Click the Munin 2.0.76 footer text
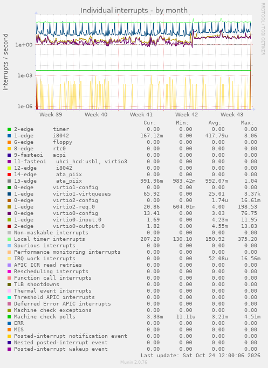This screenshot has height=368, width=268. (x=134, y=362)
